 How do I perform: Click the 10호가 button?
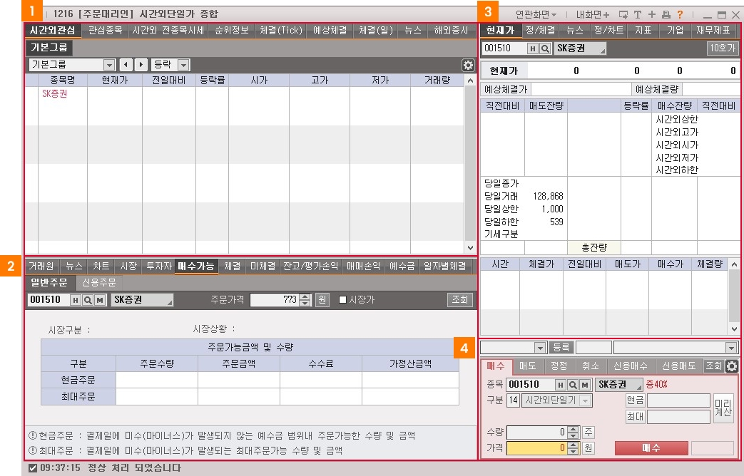tap(723, 48)
